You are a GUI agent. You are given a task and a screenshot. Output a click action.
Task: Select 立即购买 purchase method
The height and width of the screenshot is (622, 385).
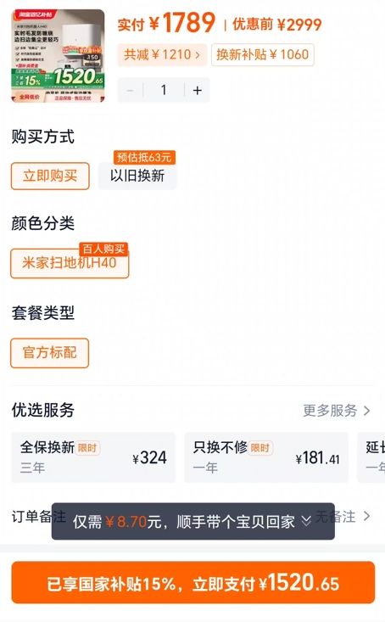tap(50, 176)
